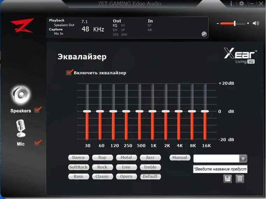Image resolution: width=266 pixels, height=199 pixels.
Task: Select the Mic device icon
Action: 21,128
